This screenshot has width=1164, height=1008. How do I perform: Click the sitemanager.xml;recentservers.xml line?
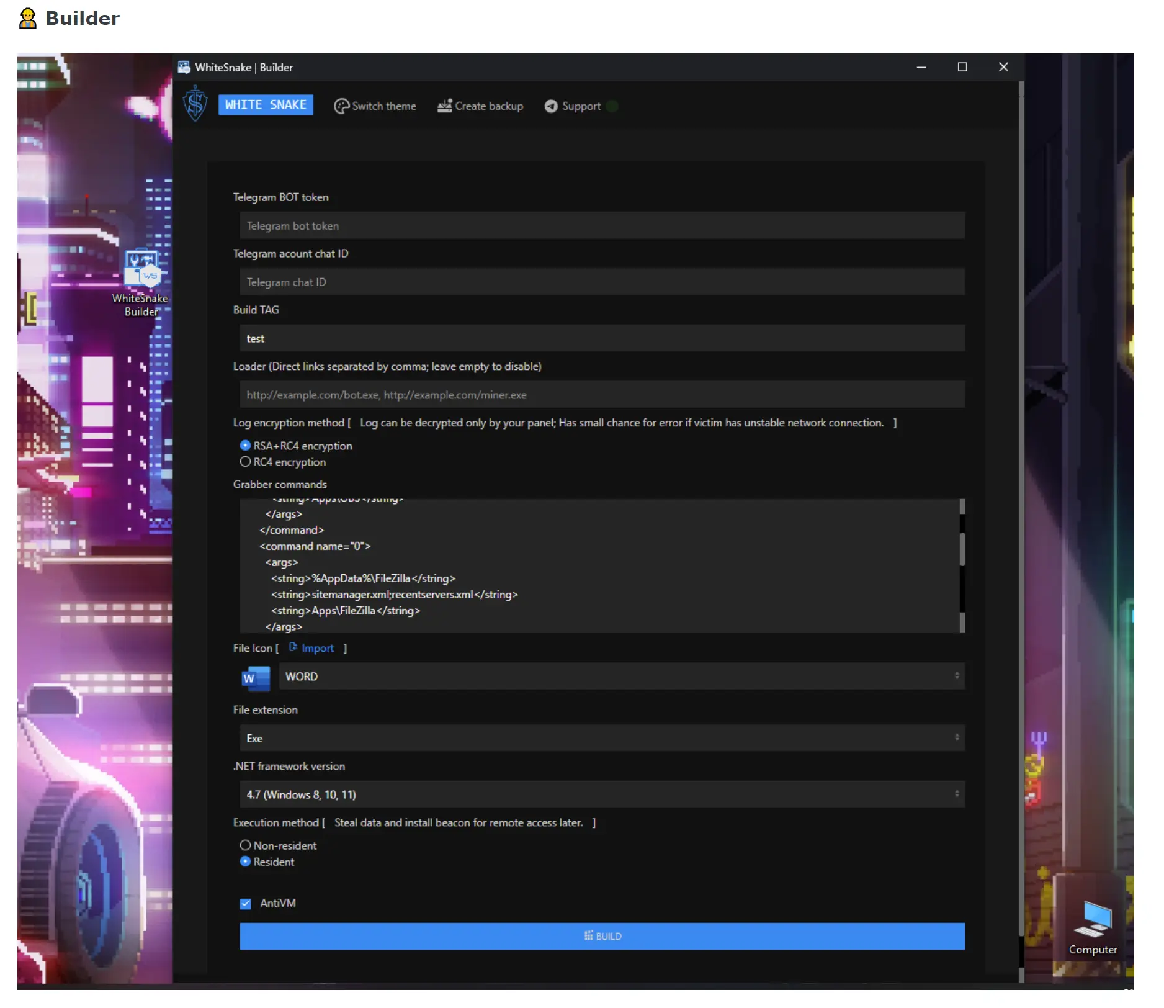point(394,595)
